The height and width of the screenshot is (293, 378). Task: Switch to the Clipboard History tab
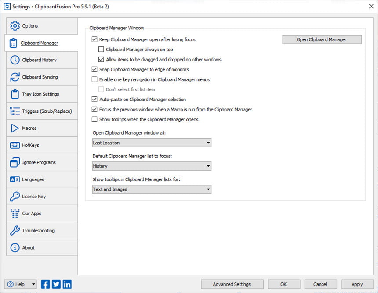coord(42,60)
